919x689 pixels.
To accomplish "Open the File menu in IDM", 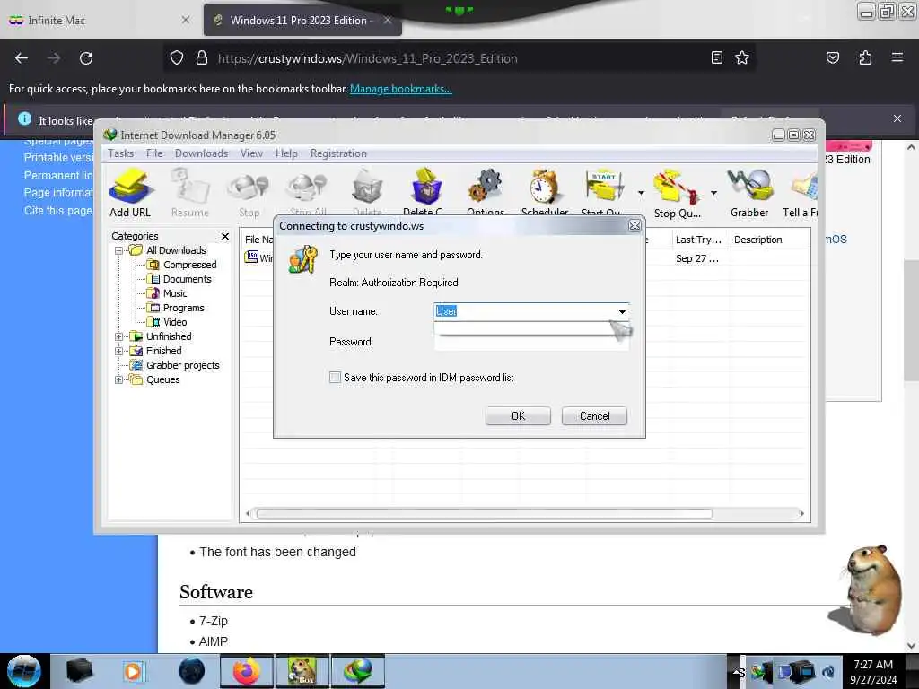I will [154, 153].
